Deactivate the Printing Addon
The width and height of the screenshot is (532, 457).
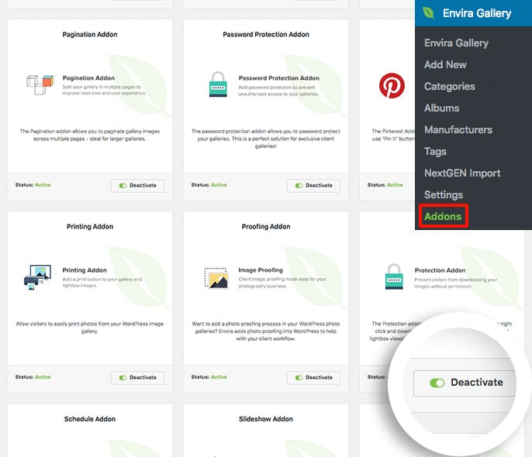click(138, 378)
